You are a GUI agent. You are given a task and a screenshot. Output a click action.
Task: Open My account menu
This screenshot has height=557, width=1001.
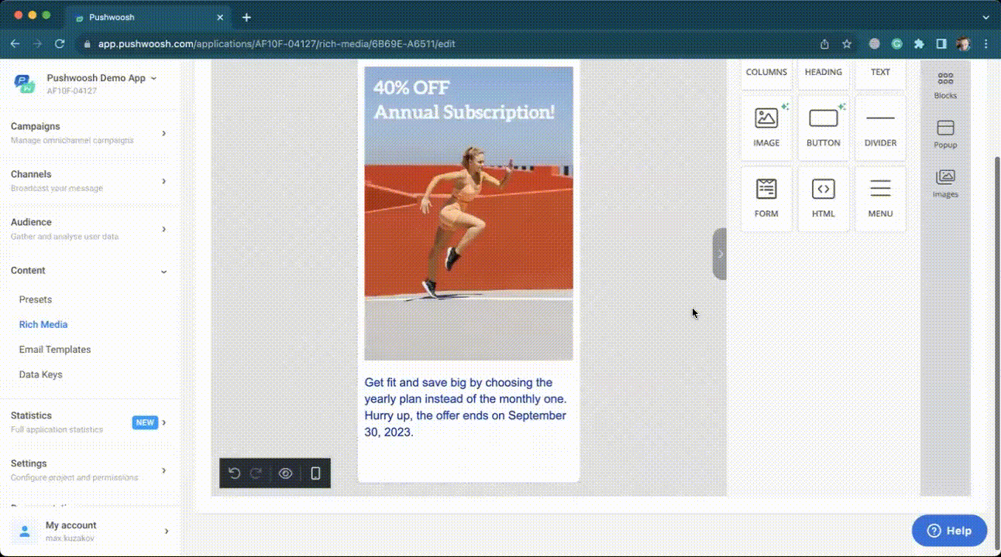point(89,531)
